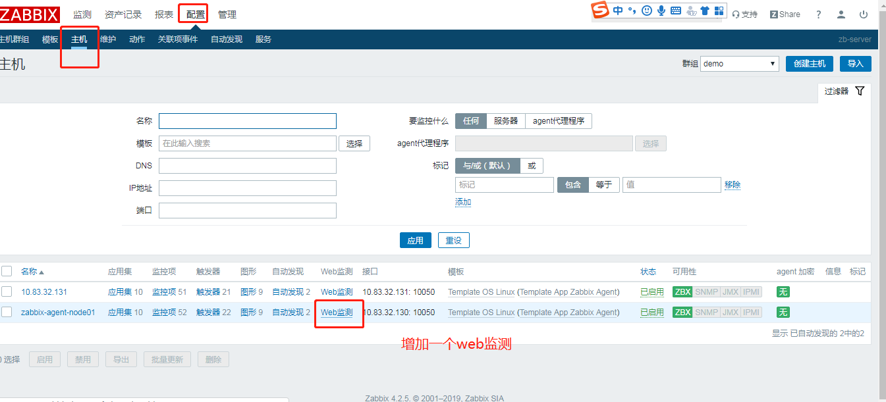Click the 应用 filter button
Viewport: 886px width, 402px height.
[x=416, y=240]
